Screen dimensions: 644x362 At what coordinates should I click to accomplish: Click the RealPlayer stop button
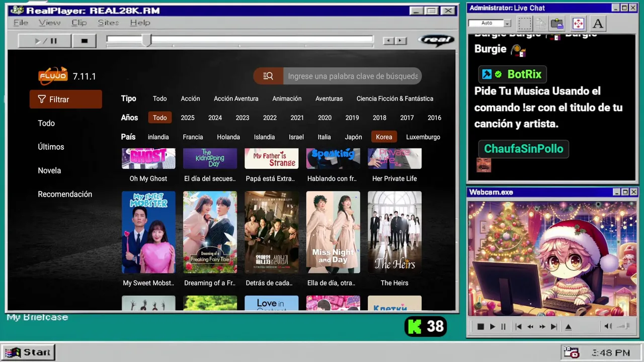click(85, 41)
